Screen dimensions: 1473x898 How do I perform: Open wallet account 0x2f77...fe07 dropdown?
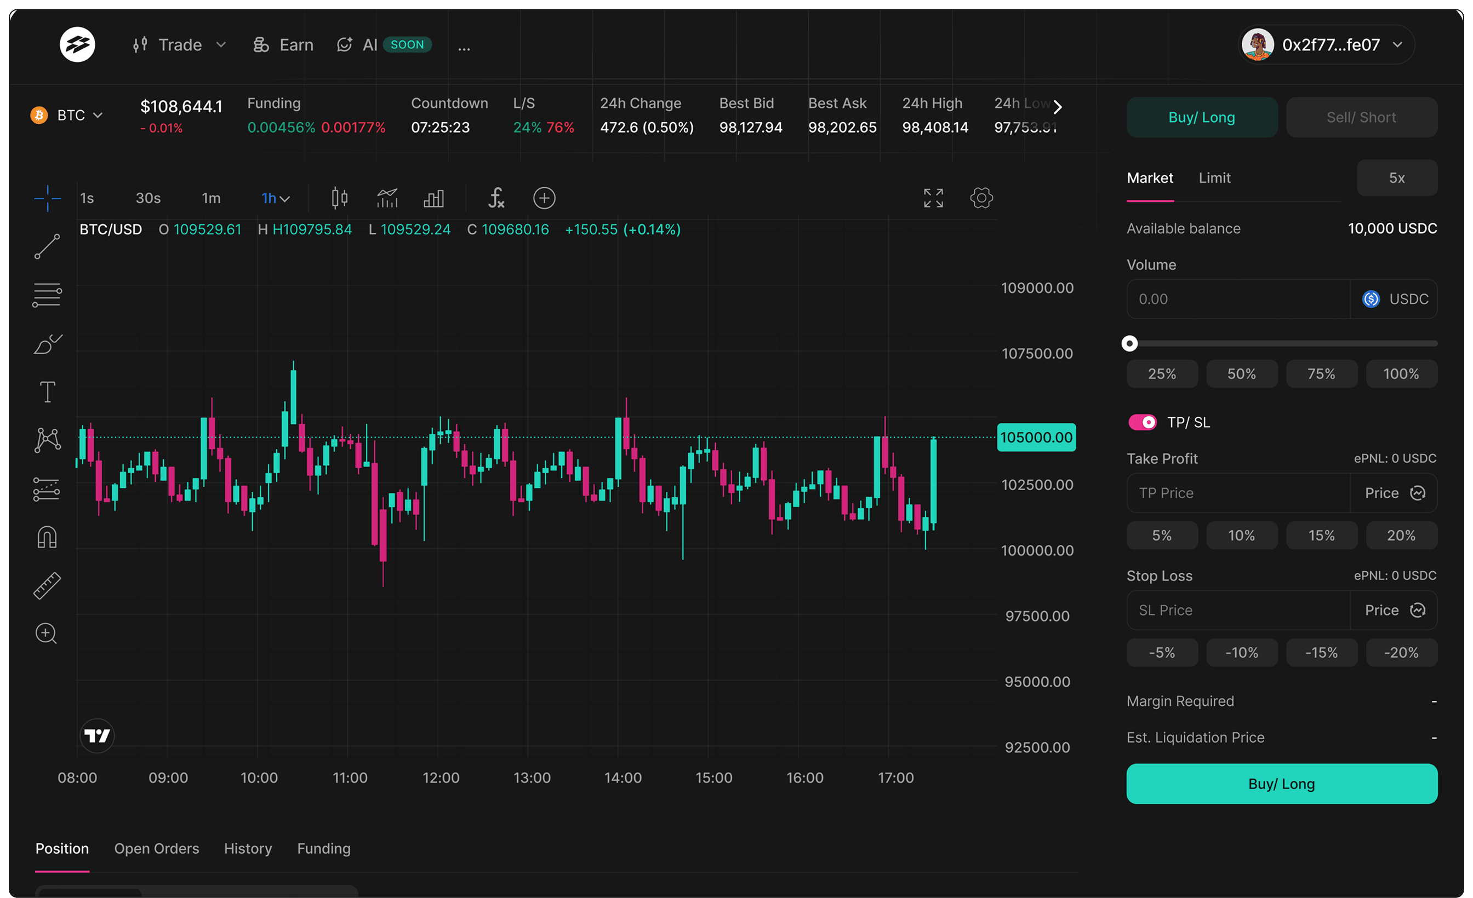click(1327, 45)
